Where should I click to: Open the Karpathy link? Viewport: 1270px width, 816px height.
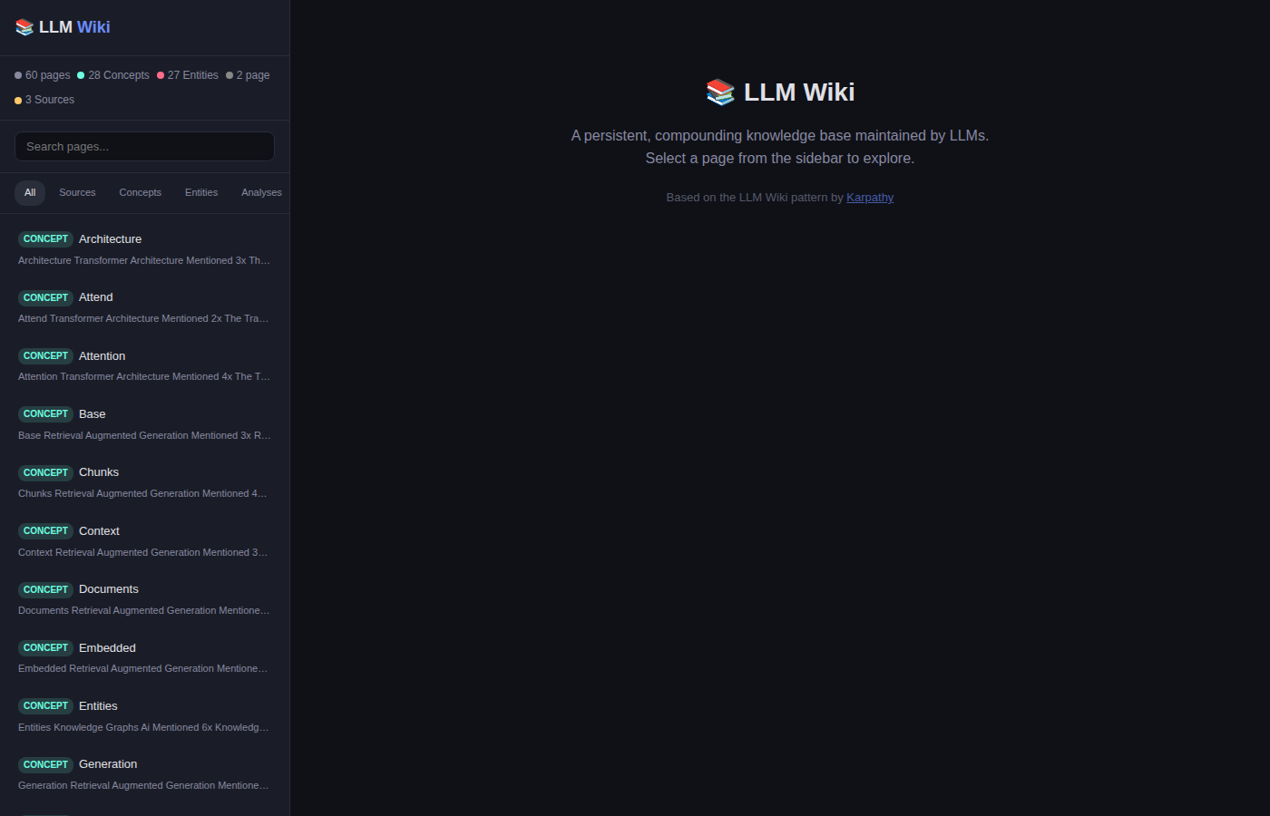pos(870,198)
